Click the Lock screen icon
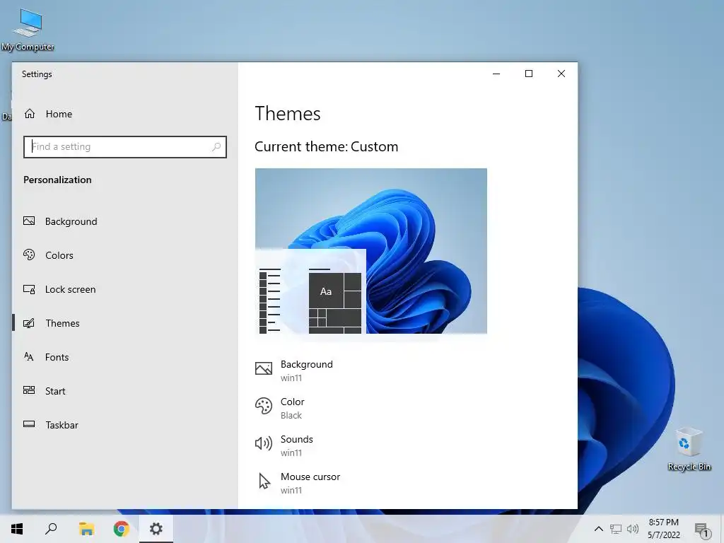The height and width of the screenshot is (543, 724). pos(29,289)
